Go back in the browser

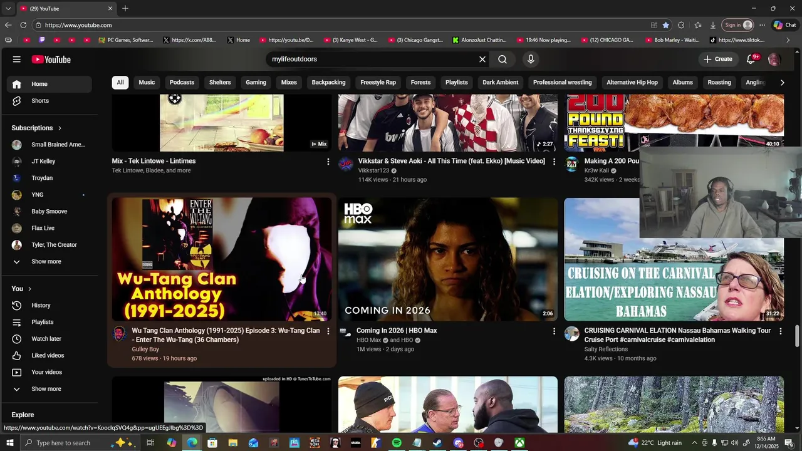tap(8, 25)
